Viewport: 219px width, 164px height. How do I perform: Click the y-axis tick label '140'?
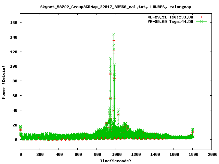click(x=14, y=37)
